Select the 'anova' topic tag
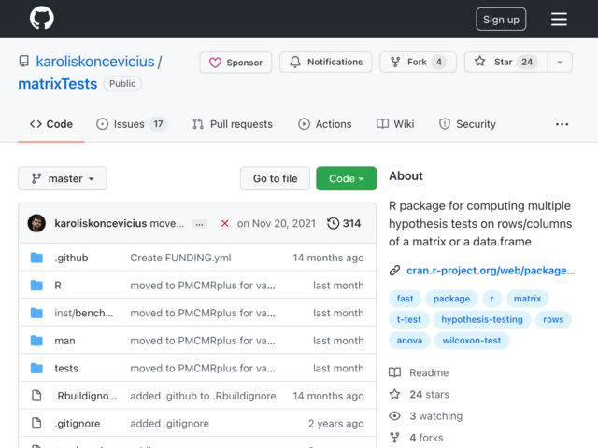The width and height of the screenshot is (598, 448). pyautogui.click(x=409, y=341)
